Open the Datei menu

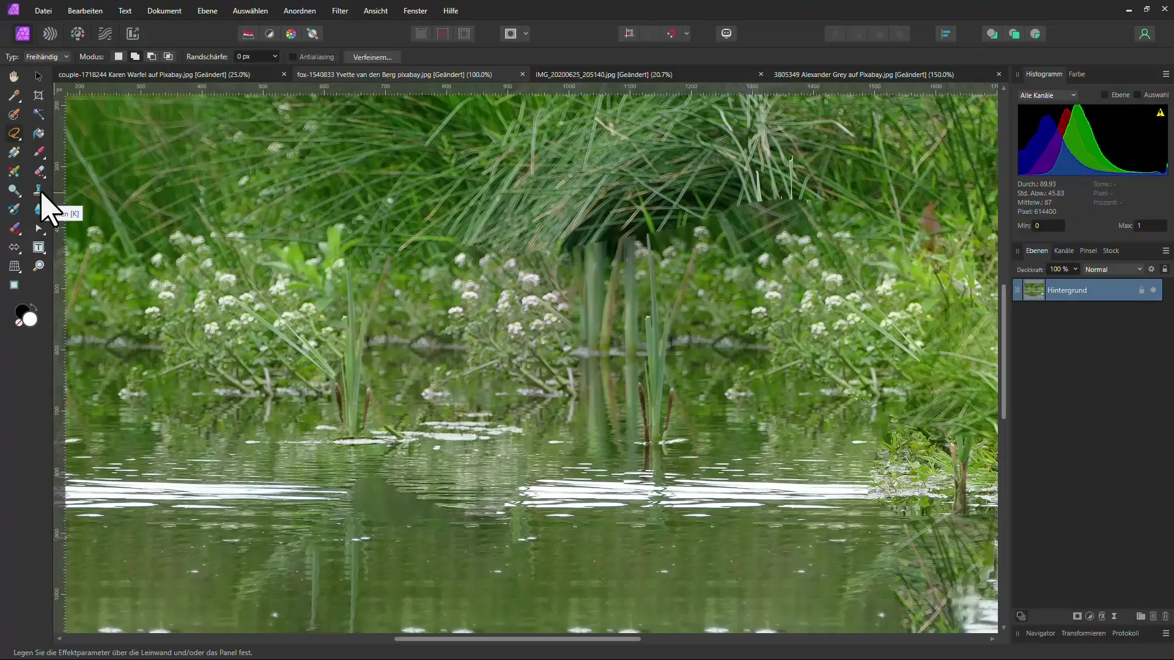point(43,11)
